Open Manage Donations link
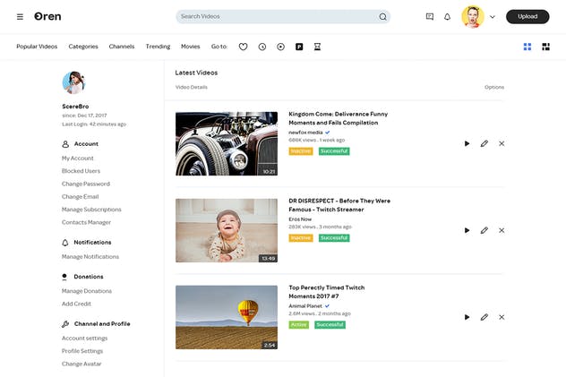This screenshot has height=377, width=566. [x=87, y=291]
